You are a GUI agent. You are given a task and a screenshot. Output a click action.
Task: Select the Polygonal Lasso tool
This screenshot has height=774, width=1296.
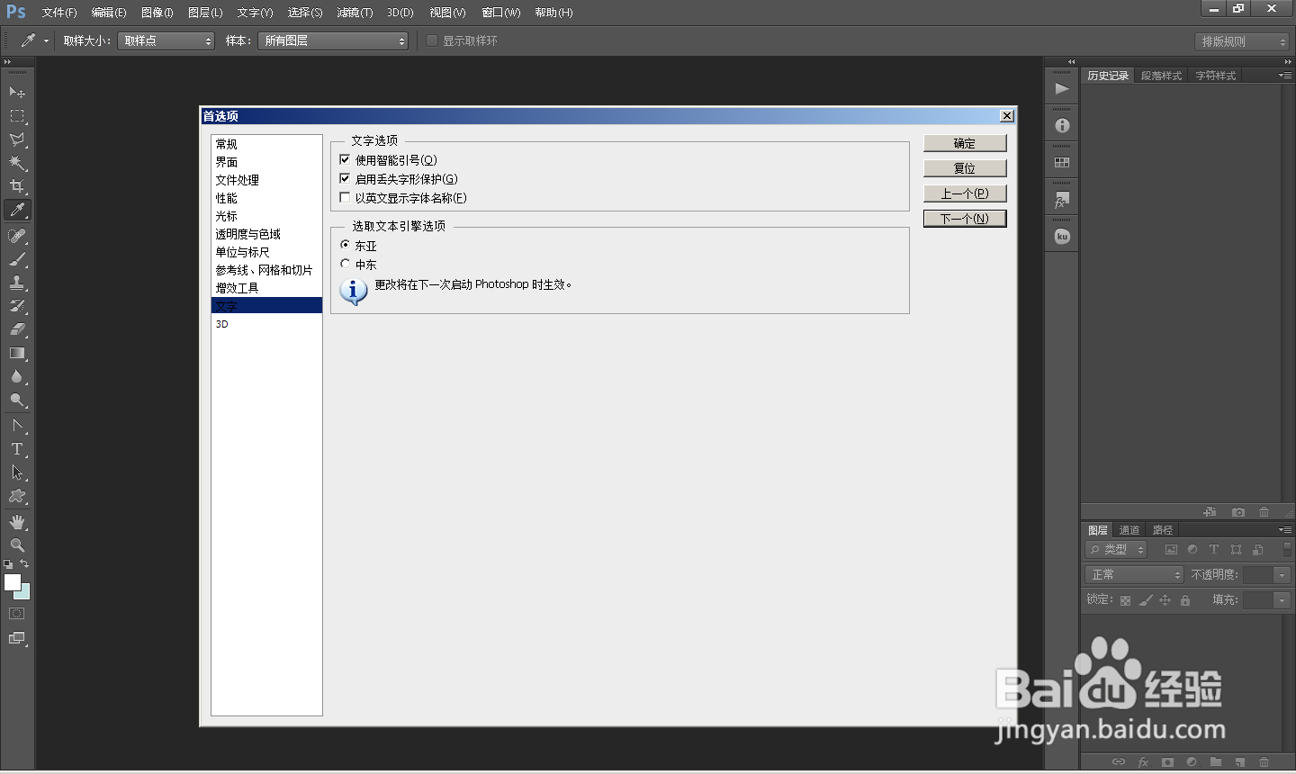coord(17,139)
